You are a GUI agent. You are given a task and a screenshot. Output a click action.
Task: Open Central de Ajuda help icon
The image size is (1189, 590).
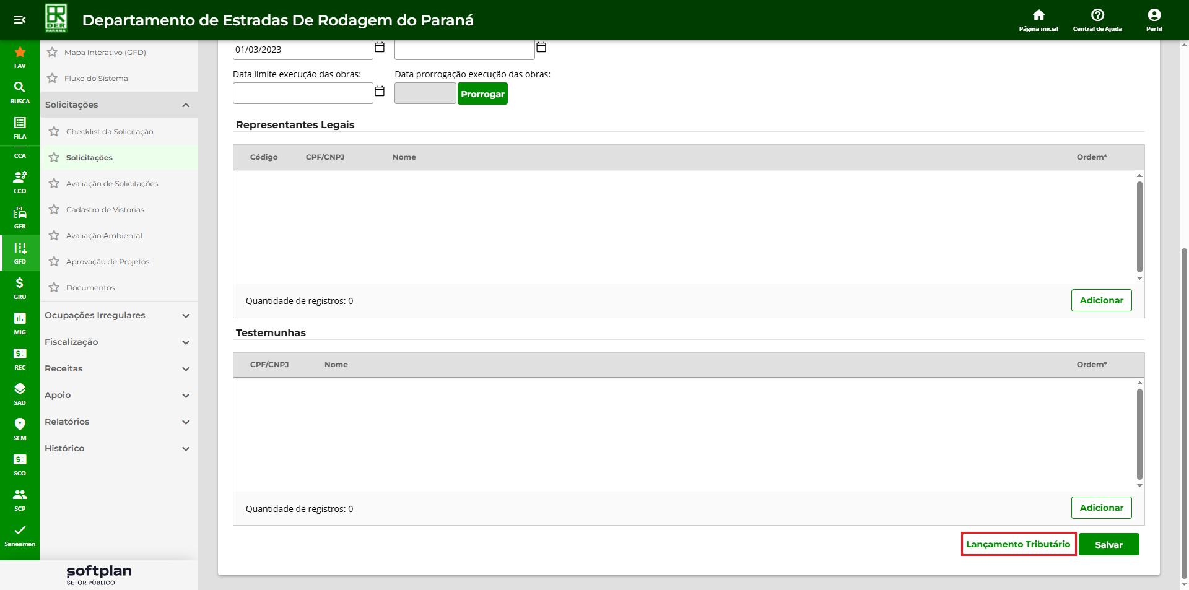click(x=1097, y=19)
